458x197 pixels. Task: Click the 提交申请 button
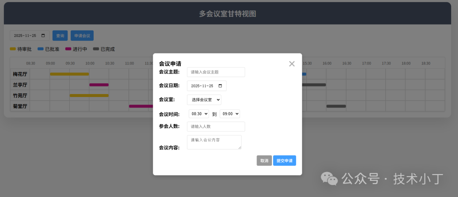(x=284, y=161)
